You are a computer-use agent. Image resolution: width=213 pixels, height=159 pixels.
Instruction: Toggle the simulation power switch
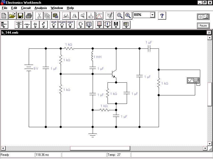point(203,17)
